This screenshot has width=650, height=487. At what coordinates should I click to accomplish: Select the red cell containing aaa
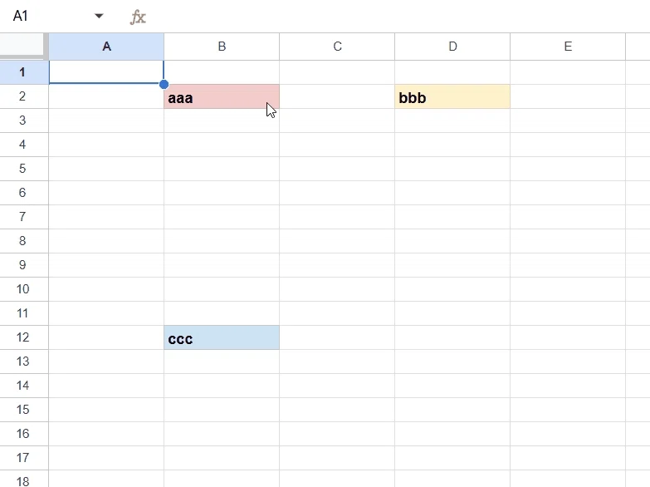222,96
